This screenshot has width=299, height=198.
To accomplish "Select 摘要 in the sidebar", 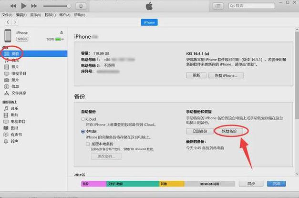I will 34,54.
